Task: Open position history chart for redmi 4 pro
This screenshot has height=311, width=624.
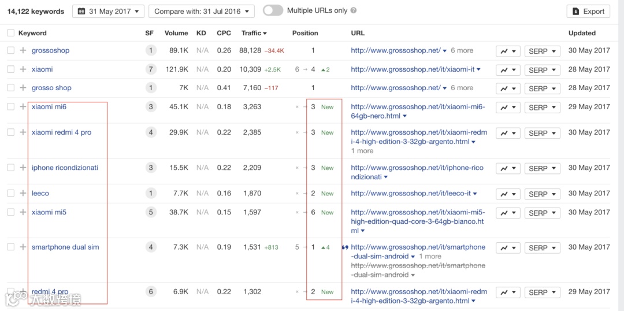Action: click(508, 292)
